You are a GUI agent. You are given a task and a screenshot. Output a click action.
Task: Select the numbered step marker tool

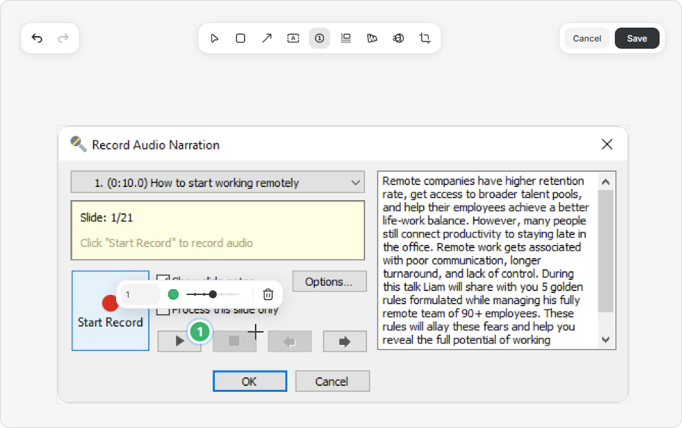[319, 38]
